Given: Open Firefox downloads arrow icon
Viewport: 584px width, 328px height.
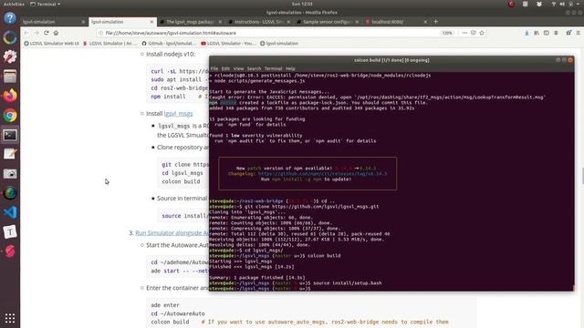Looking at the screenshot, I should (527, 33).
